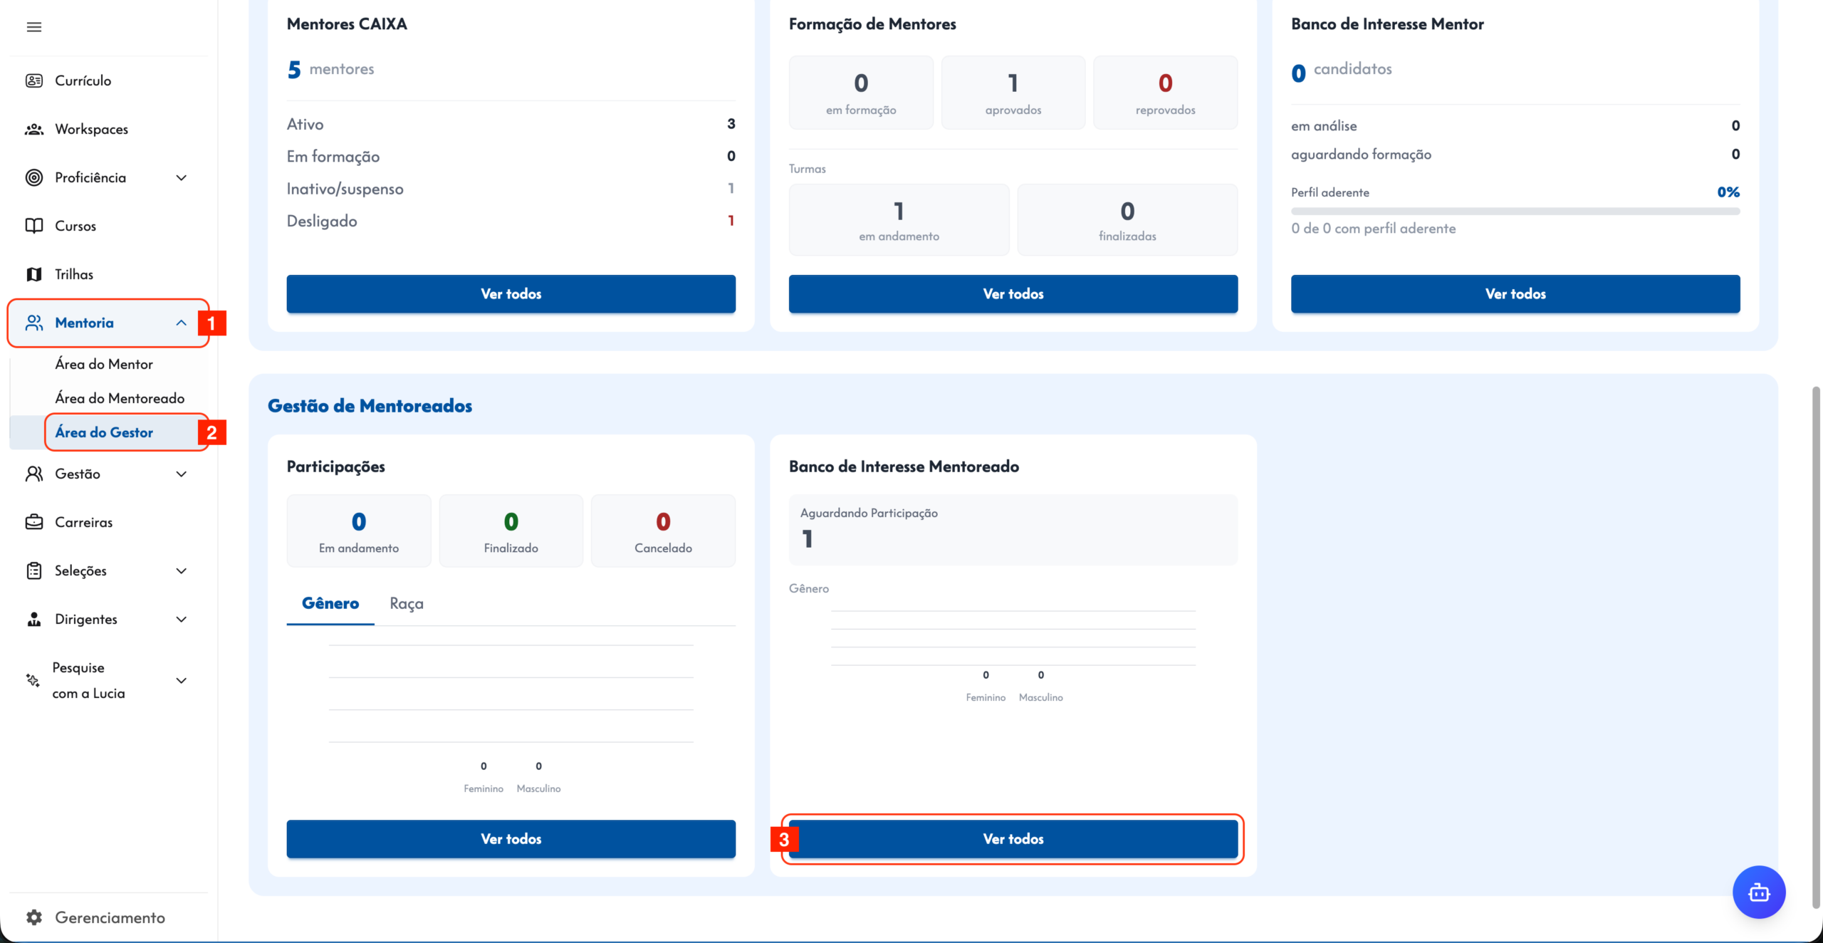Open the hamburger menu icon
1823x943 pixels.
click(33, 27)
